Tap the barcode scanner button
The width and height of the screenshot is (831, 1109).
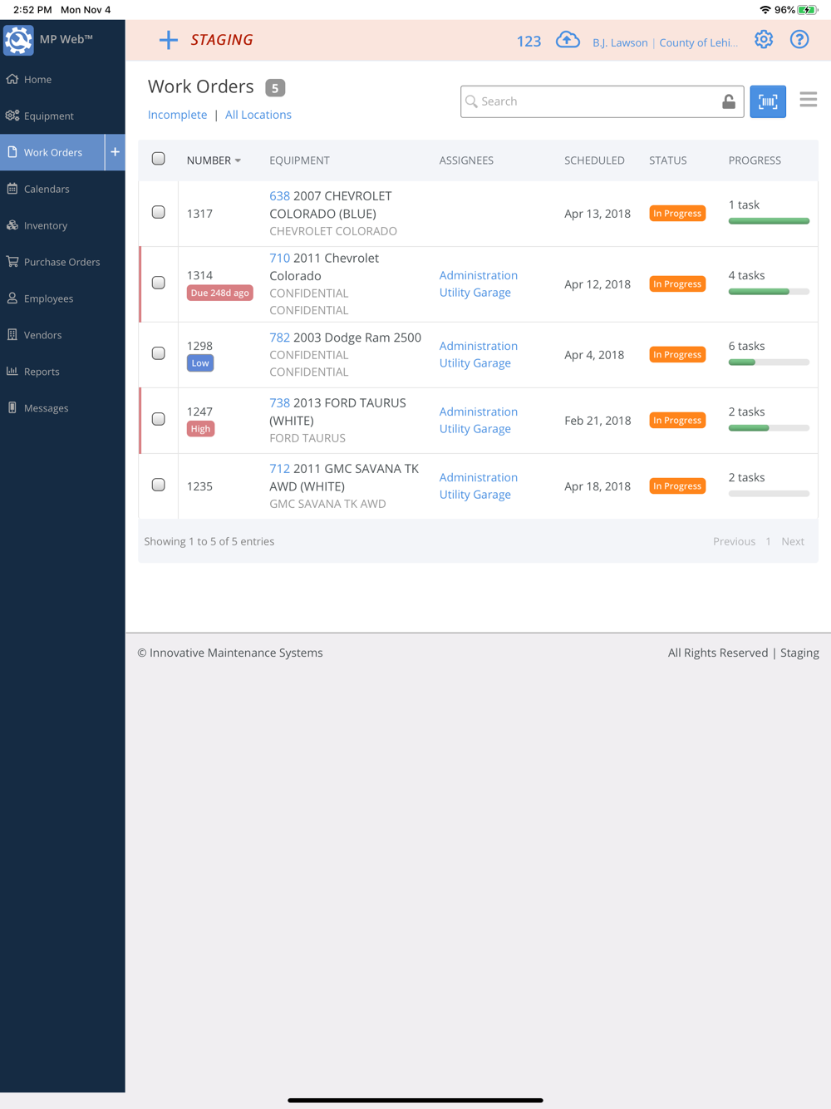(768, 101)
